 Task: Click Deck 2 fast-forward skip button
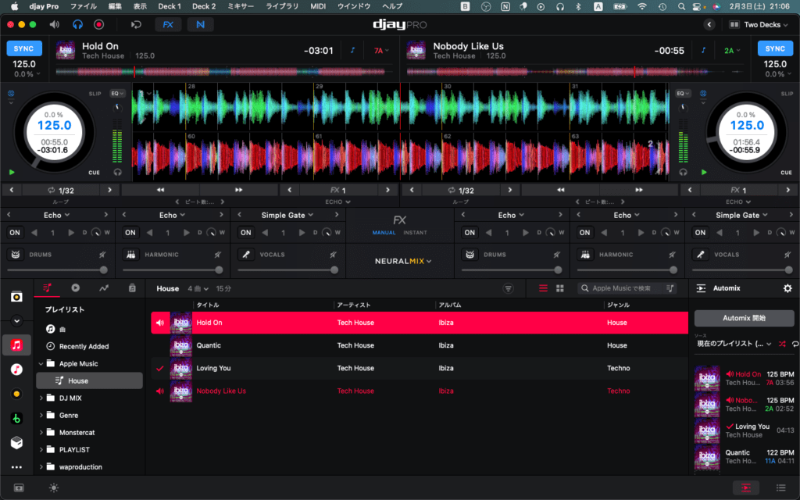[x=639, y=190]
